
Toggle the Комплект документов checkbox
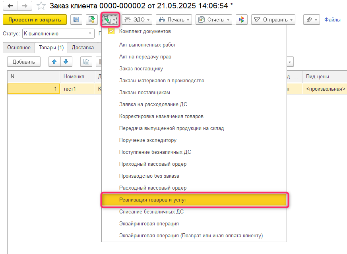click(111, 31)
